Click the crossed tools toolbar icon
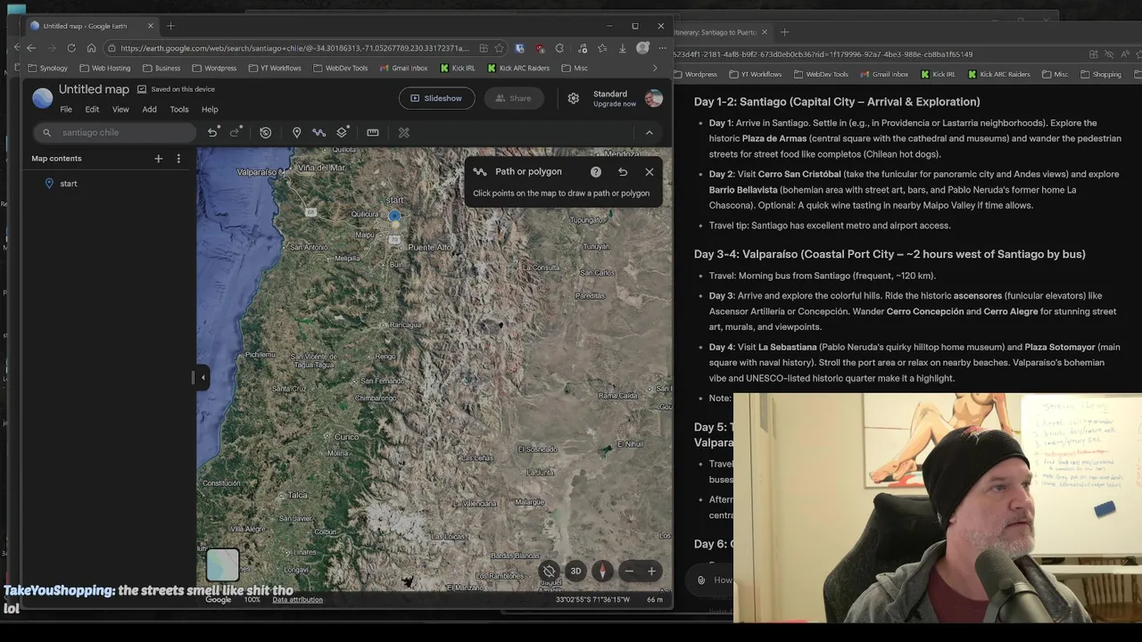Image resolution: width=1142 pixels, height=642 pixels. [x=404, y=132]
